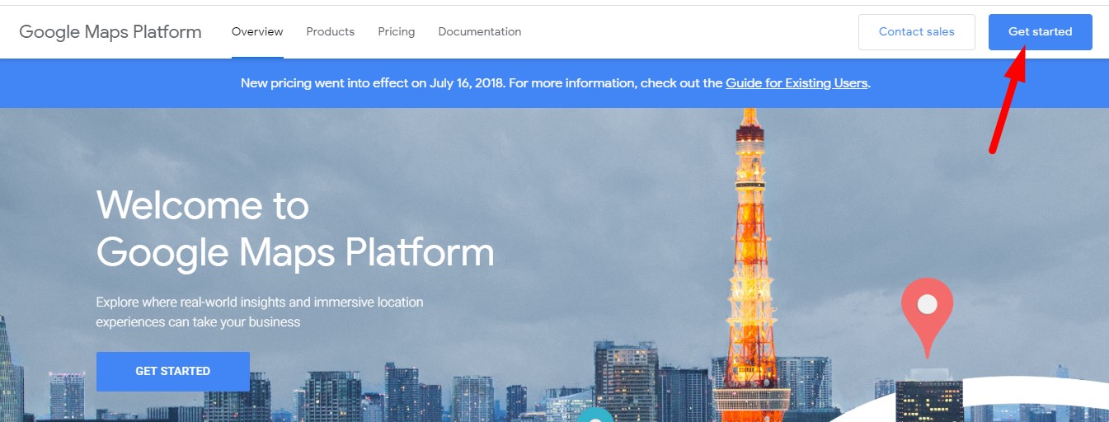The height and width of the screenshot is (422, 1109).
Task: Go to the Pricing page
Action: (397, 32)
